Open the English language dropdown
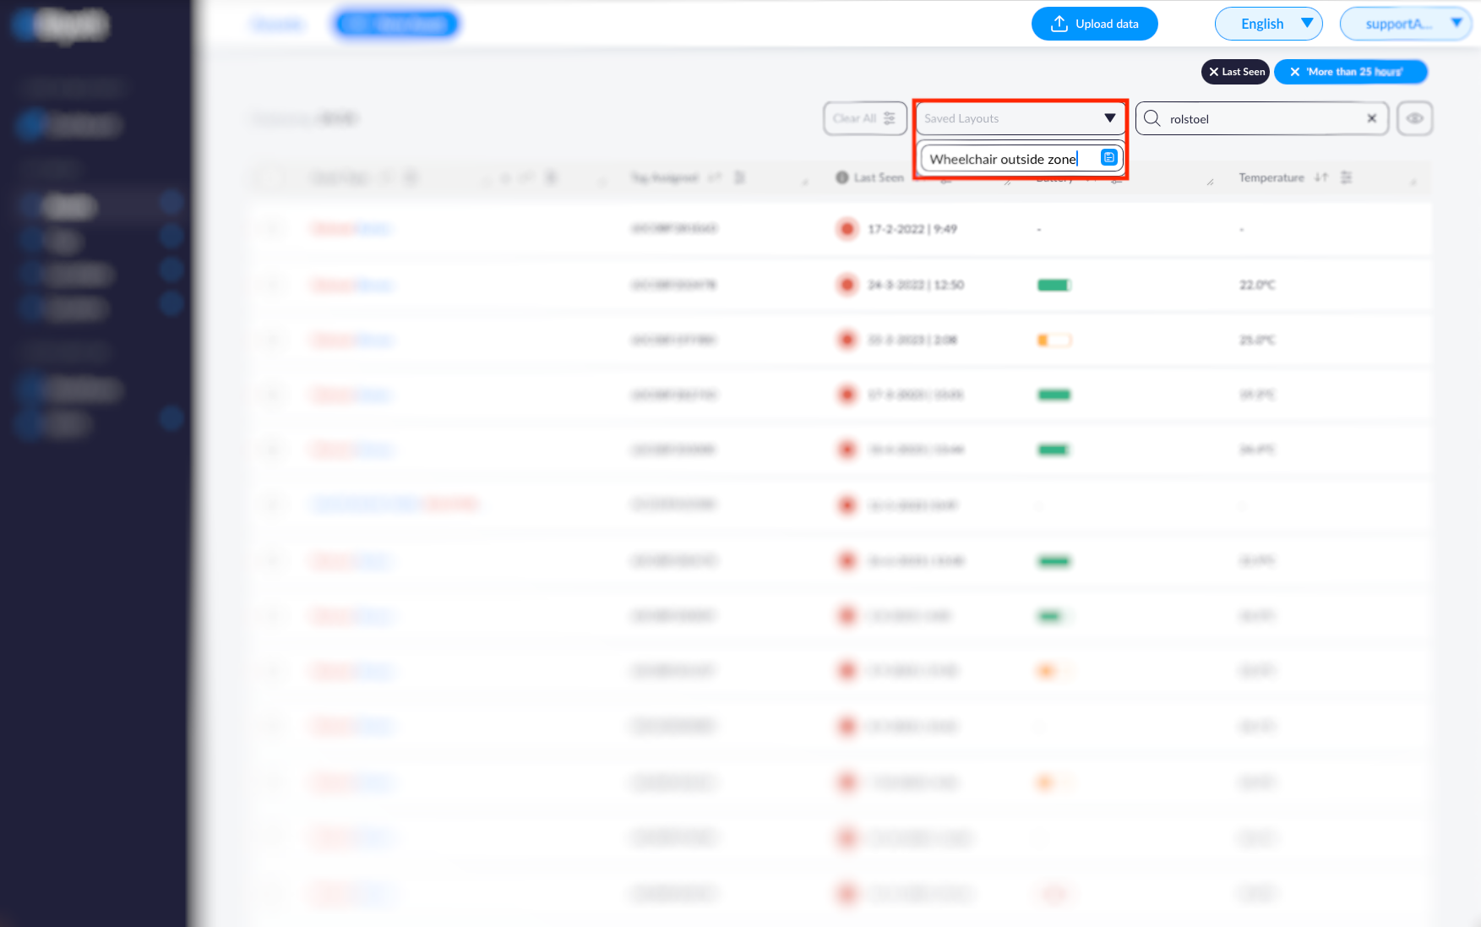Screen dimensions: 1481x927 [1268, 24]
